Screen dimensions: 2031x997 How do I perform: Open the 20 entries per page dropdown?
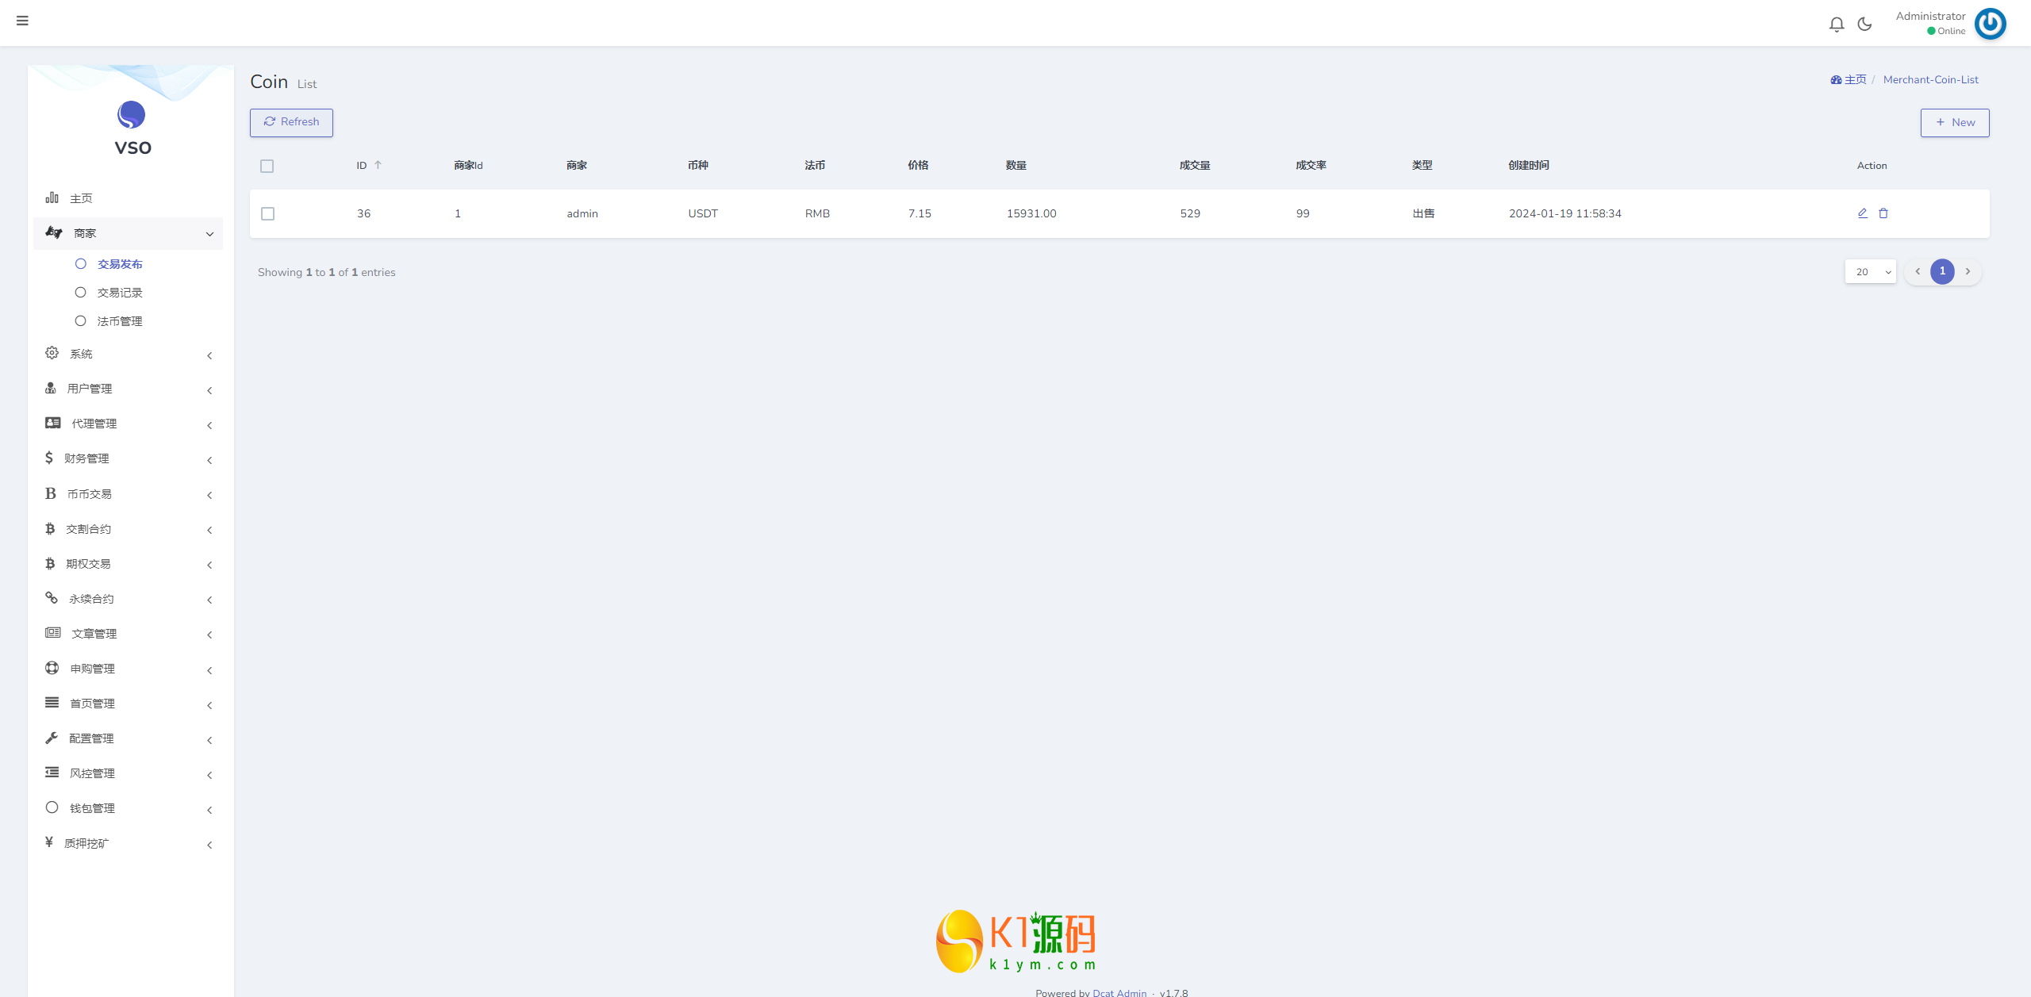click(1871, 272)
